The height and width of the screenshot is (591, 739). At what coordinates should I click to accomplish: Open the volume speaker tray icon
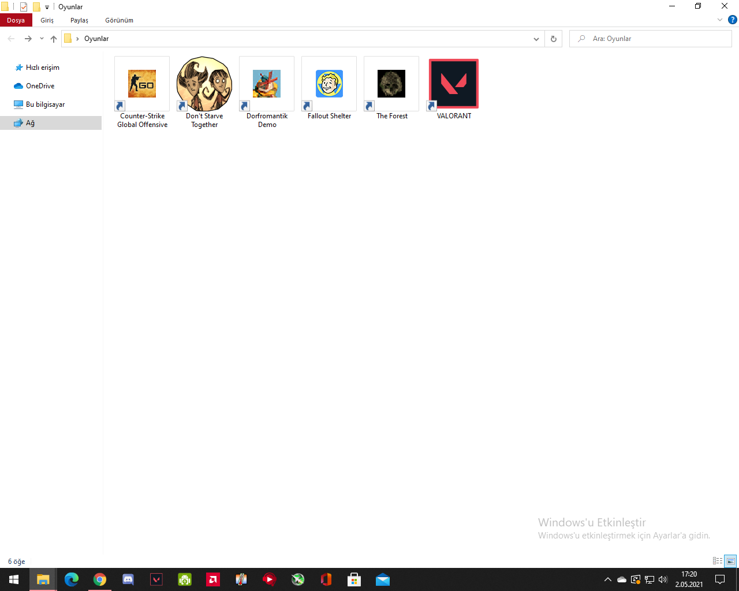click(x=663, y=579)
